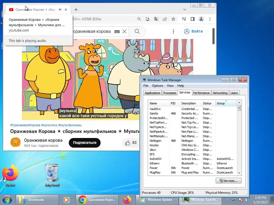This screenshot has width=274, height=205.
Task: Click the Войти sign-in button
Action: (x=194, y=31)
